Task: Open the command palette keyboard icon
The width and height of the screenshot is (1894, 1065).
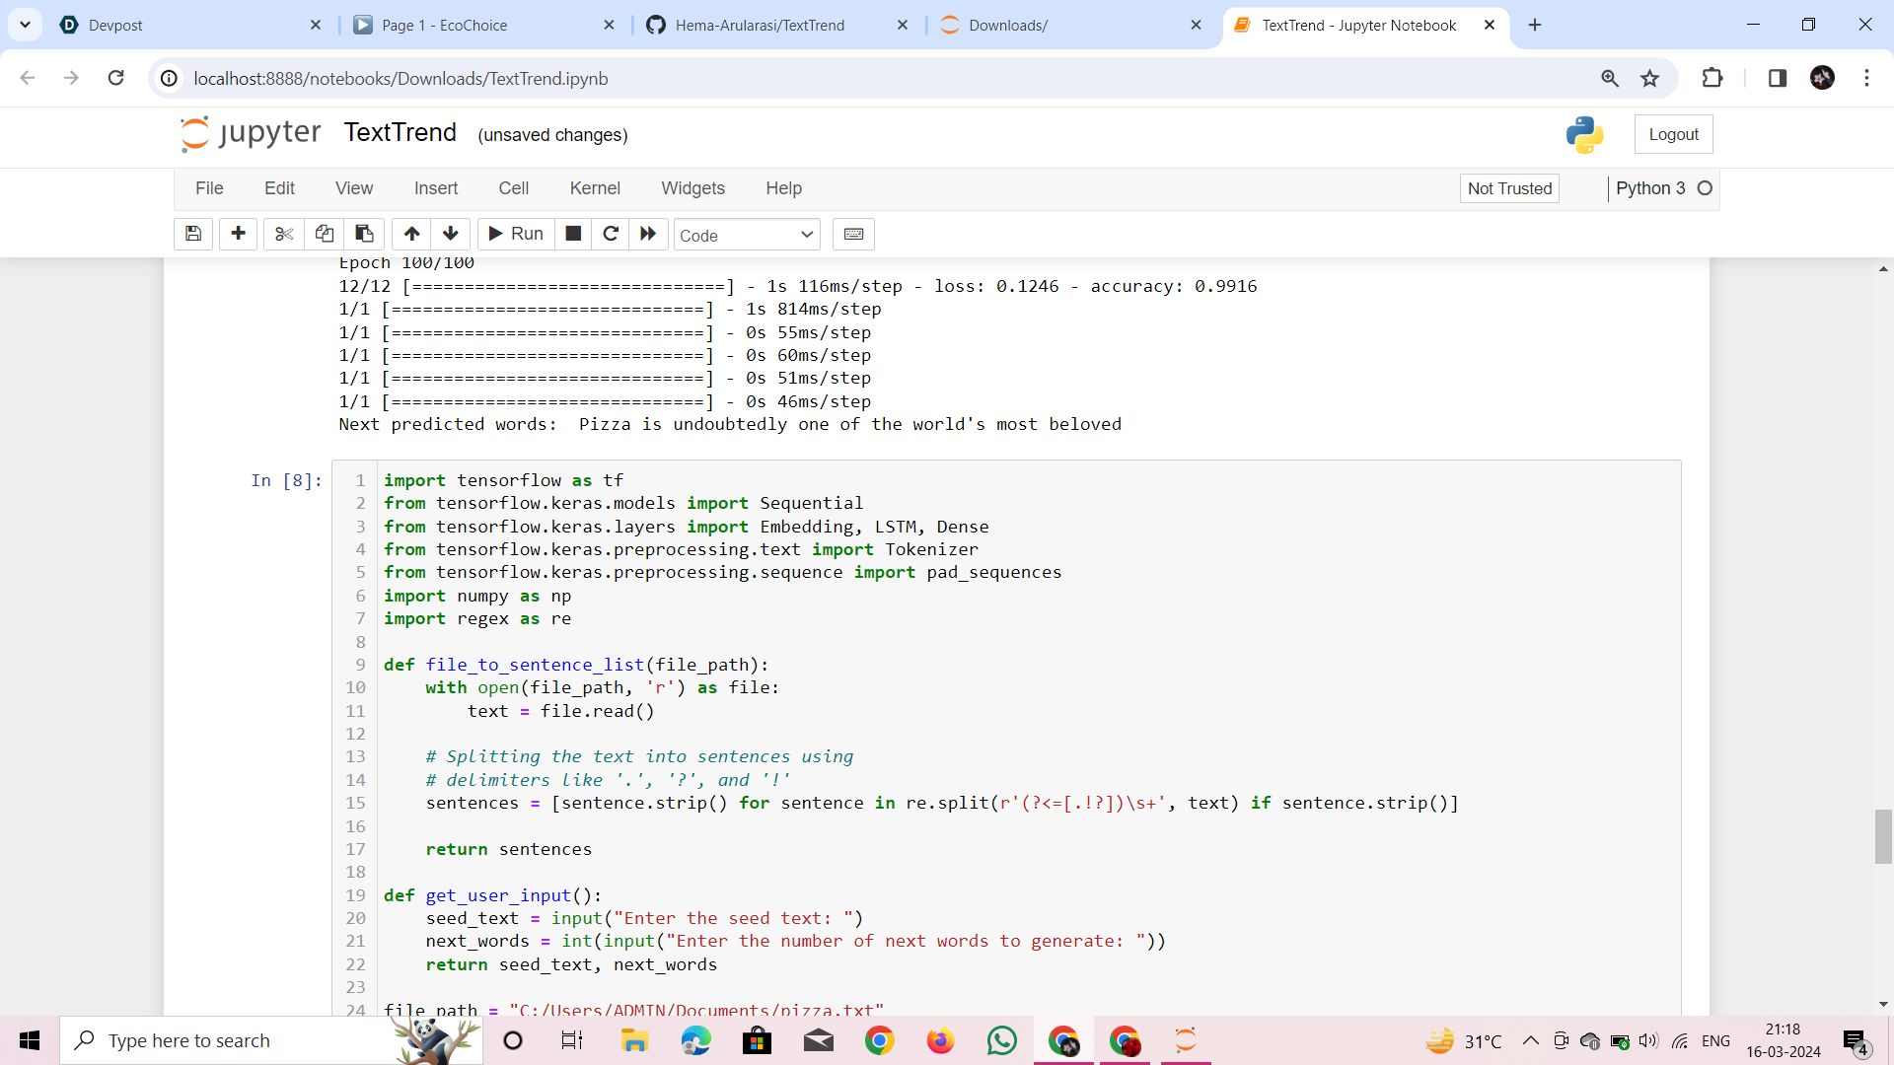Action: [853, 234]
